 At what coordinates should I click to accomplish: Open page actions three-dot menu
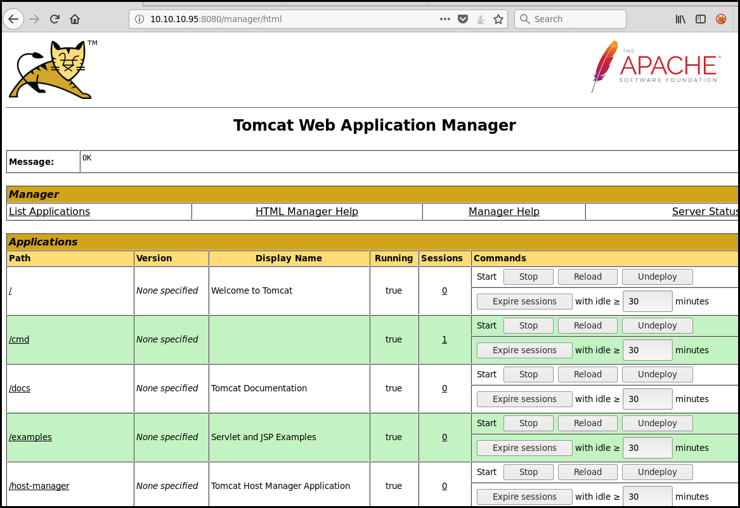point(445,20)
